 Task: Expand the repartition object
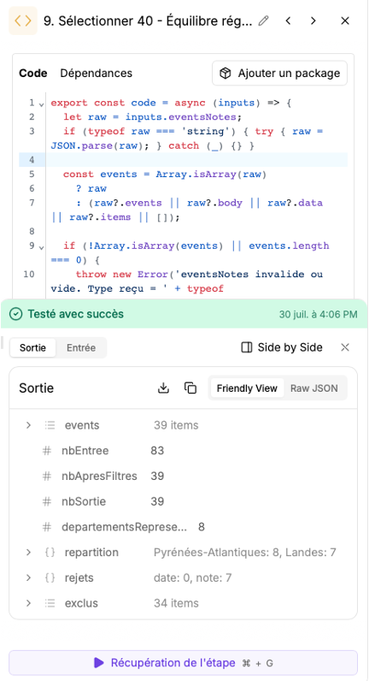point(29,552)
